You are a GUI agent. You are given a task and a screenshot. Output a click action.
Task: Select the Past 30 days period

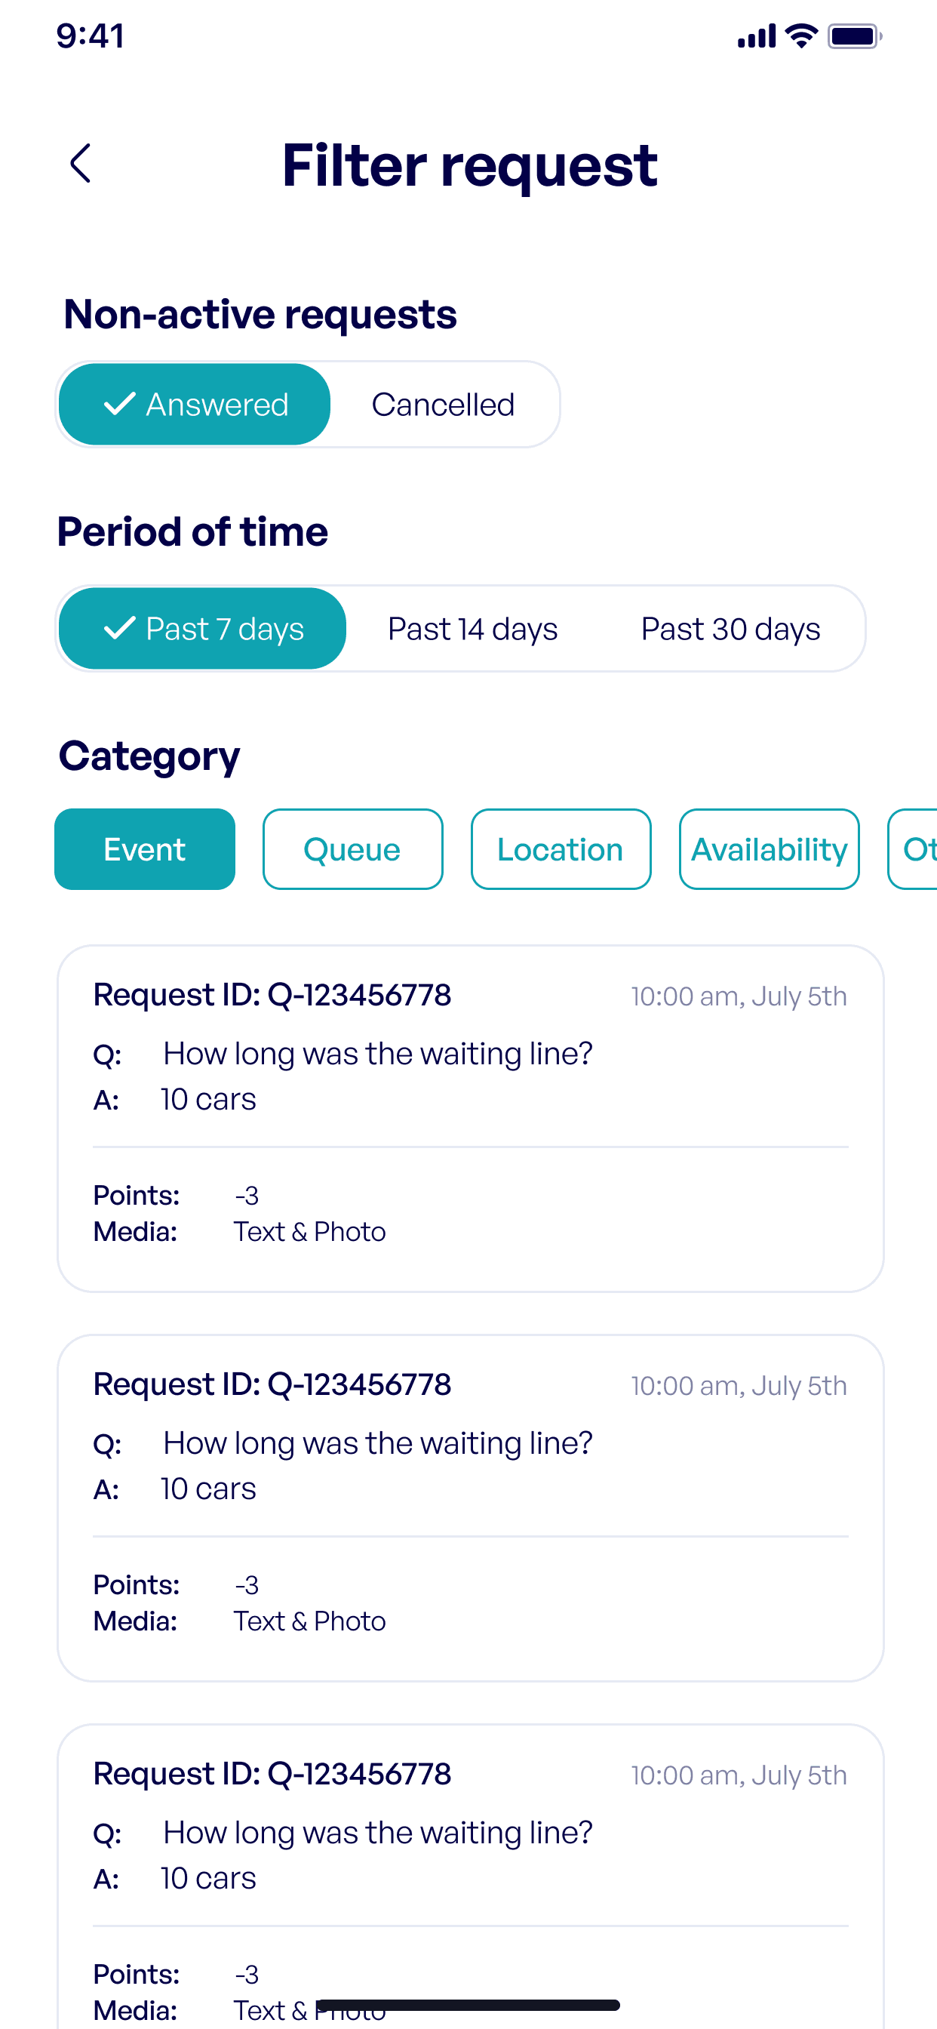tap(730, 629)
